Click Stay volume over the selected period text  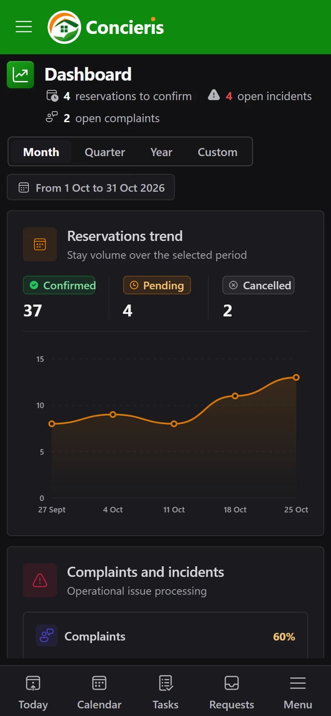157,255
